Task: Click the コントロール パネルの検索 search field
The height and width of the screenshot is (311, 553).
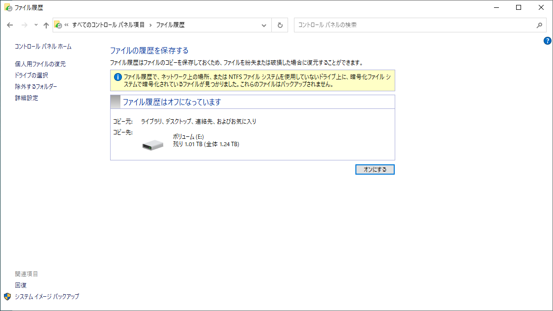Action: [418, 25]
